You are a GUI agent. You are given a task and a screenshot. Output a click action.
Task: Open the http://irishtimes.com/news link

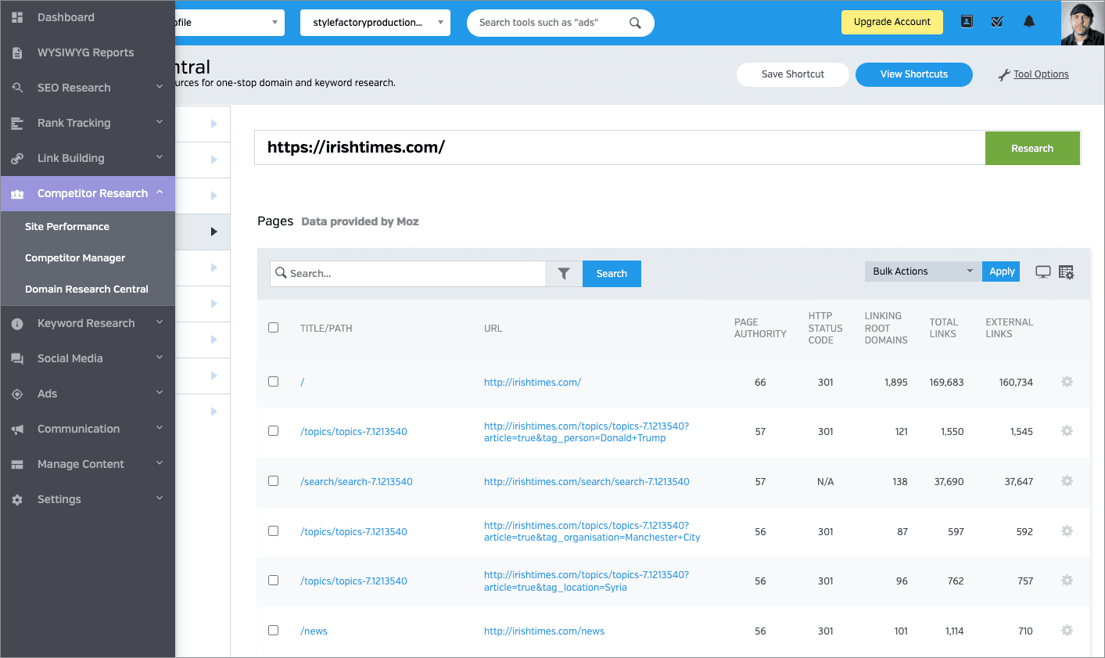[x=544, y=630]
